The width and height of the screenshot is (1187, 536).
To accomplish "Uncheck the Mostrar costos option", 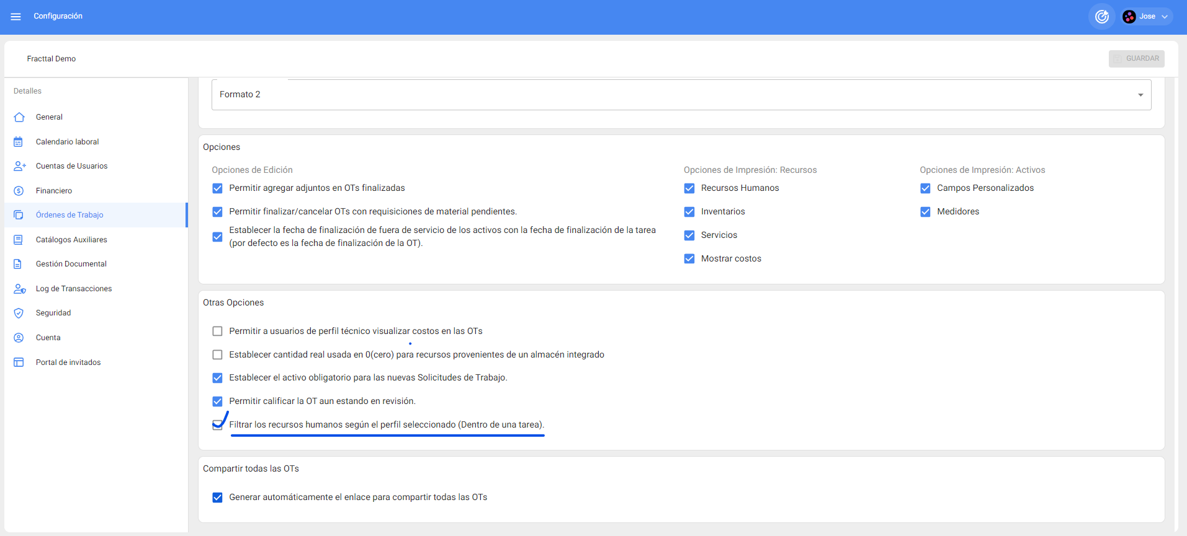I will coord(689,259).
